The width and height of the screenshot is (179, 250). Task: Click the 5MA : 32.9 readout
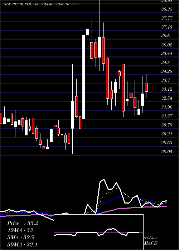point(21,237)
